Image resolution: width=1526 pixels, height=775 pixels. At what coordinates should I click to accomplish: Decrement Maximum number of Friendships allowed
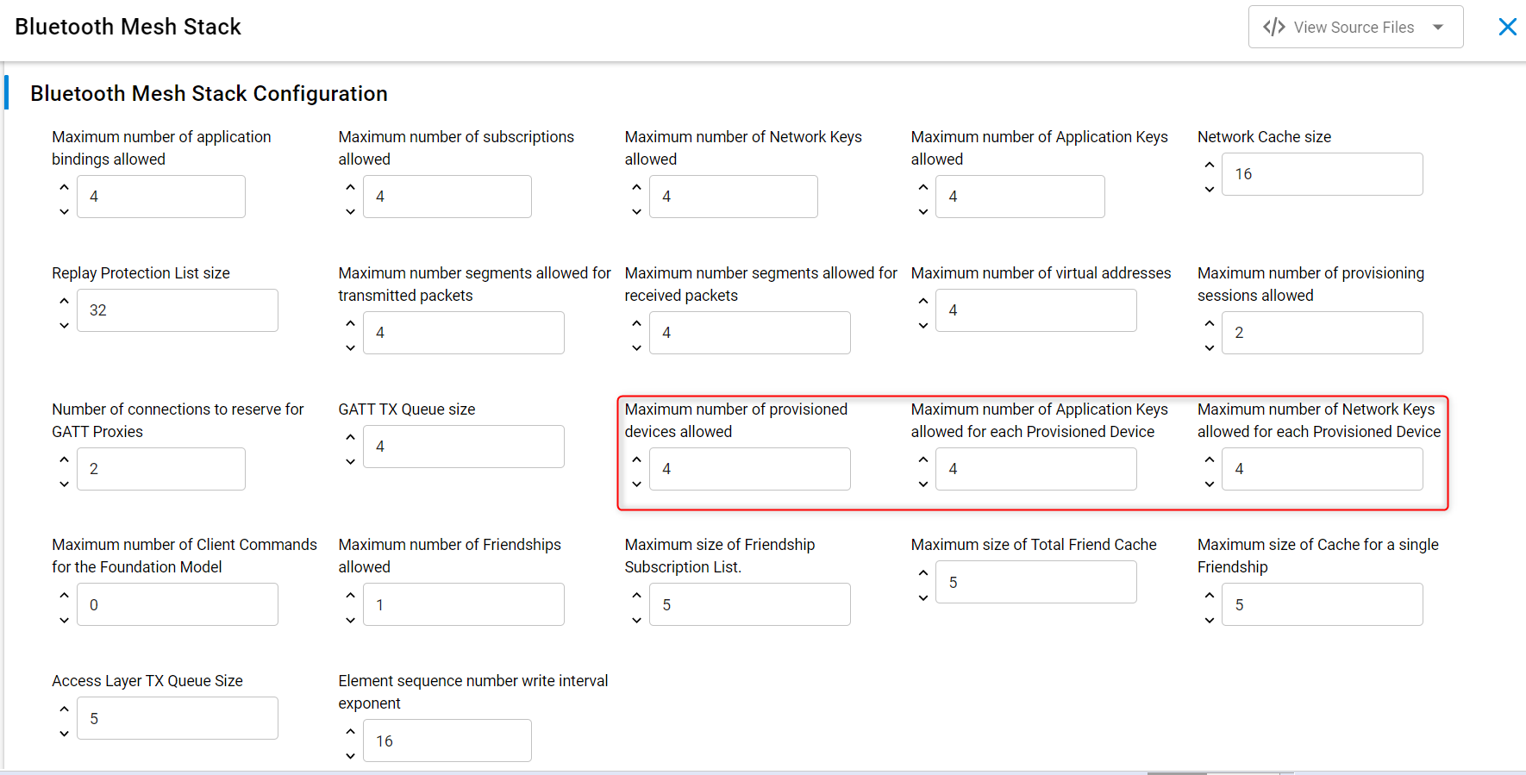pos(350,620)
